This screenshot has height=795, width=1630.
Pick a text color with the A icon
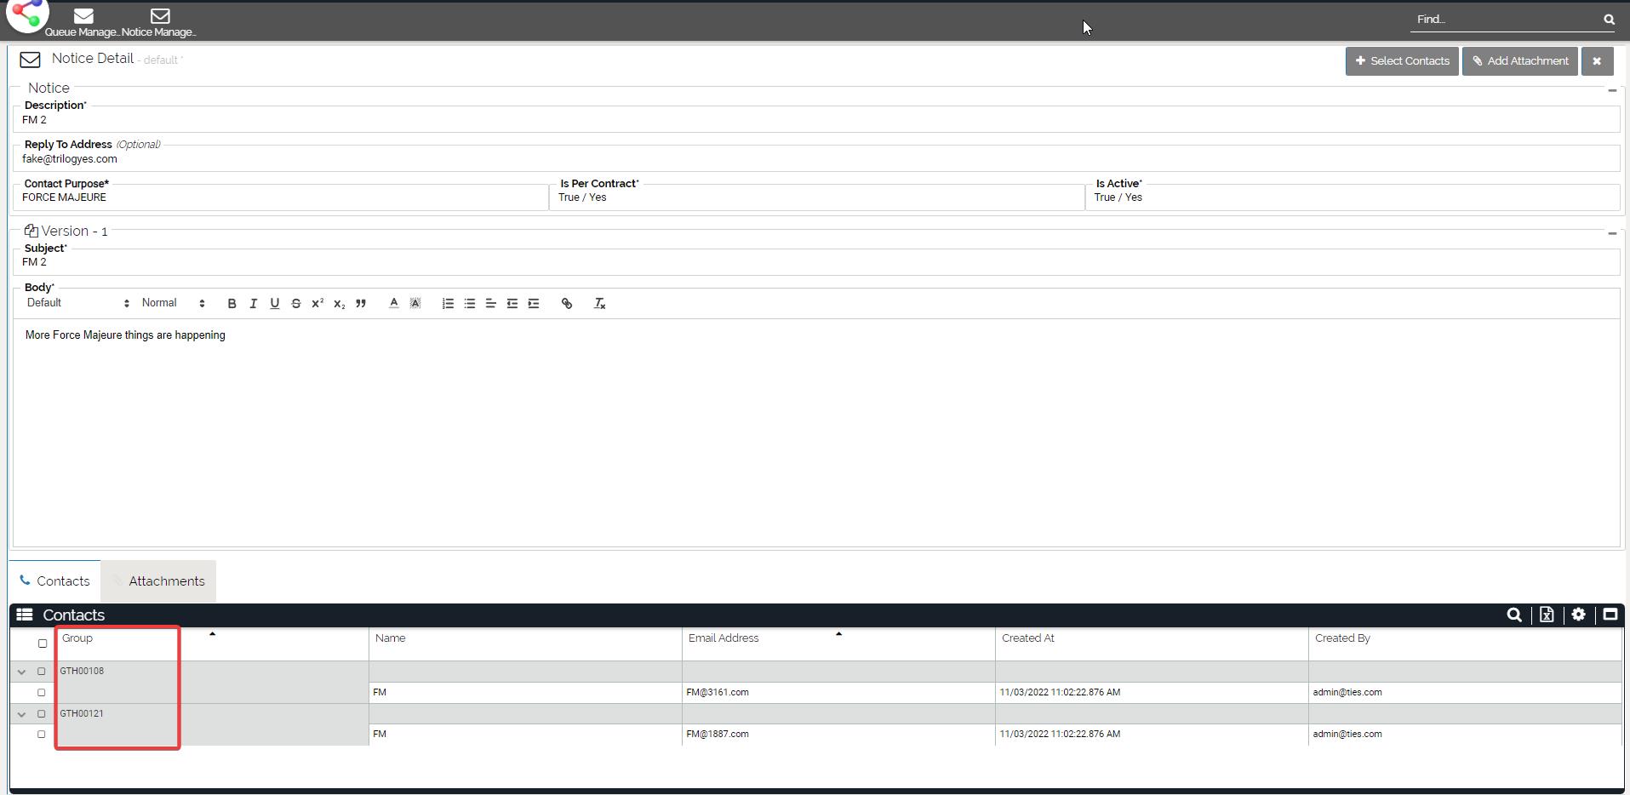pos(393,304)
